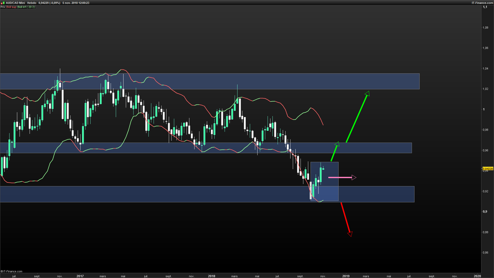Viewport: 494px width, 278px height.
Task: Click the pink horizontal arrow head
Action: [354, 177]
